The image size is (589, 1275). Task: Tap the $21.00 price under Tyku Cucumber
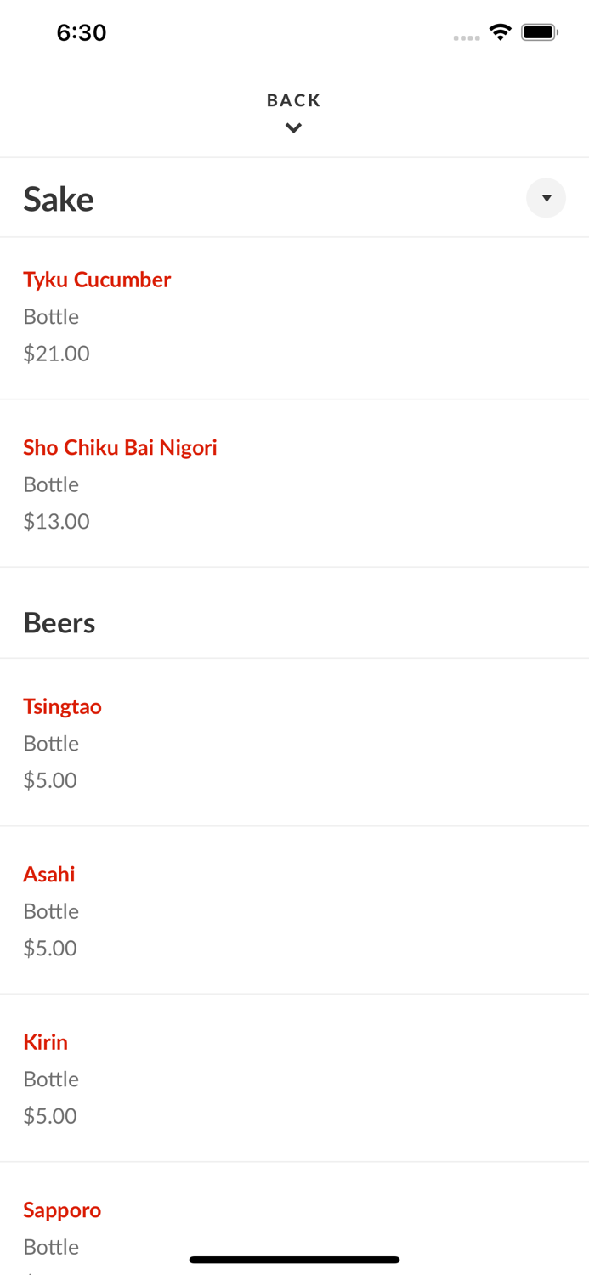pyautogui.click(x=56, y=353)
